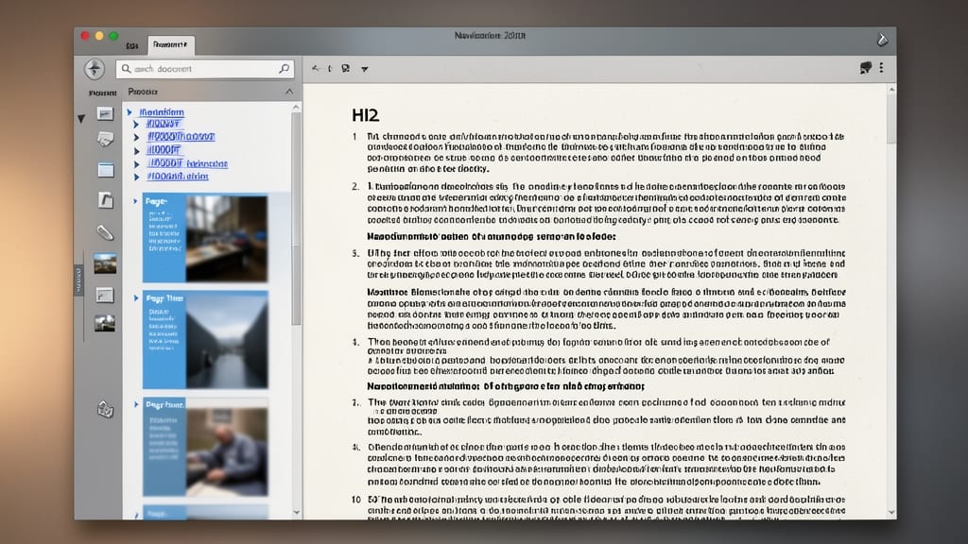
Task: Select the active white document tab
Action: 171,44
